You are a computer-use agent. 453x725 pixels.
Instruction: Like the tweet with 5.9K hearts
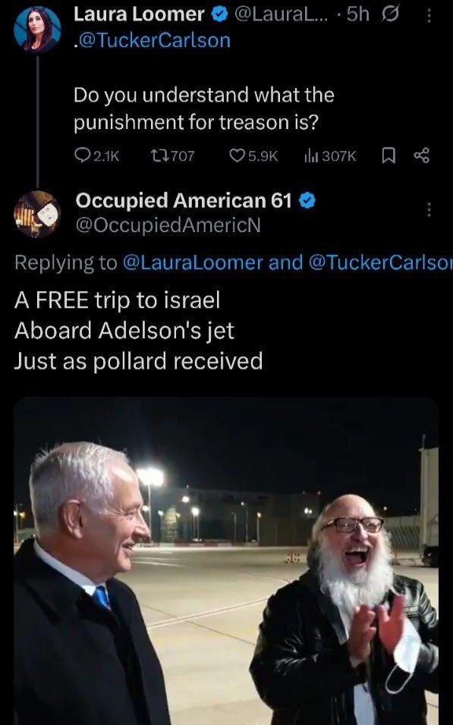253,155
